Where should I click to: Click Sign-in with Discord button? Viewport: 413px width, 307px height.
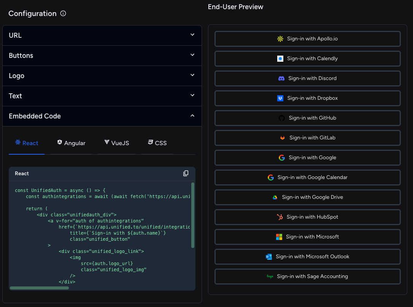tap(308, 78)
